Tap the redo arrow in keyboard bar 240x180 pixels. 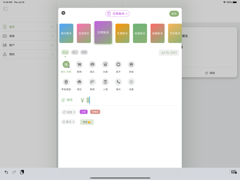(x=14, y=172)
